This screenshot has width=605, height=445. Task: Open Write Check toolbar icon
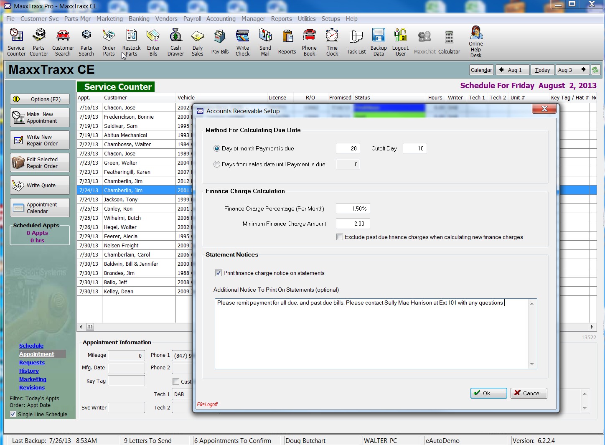[x=242, y=42]
